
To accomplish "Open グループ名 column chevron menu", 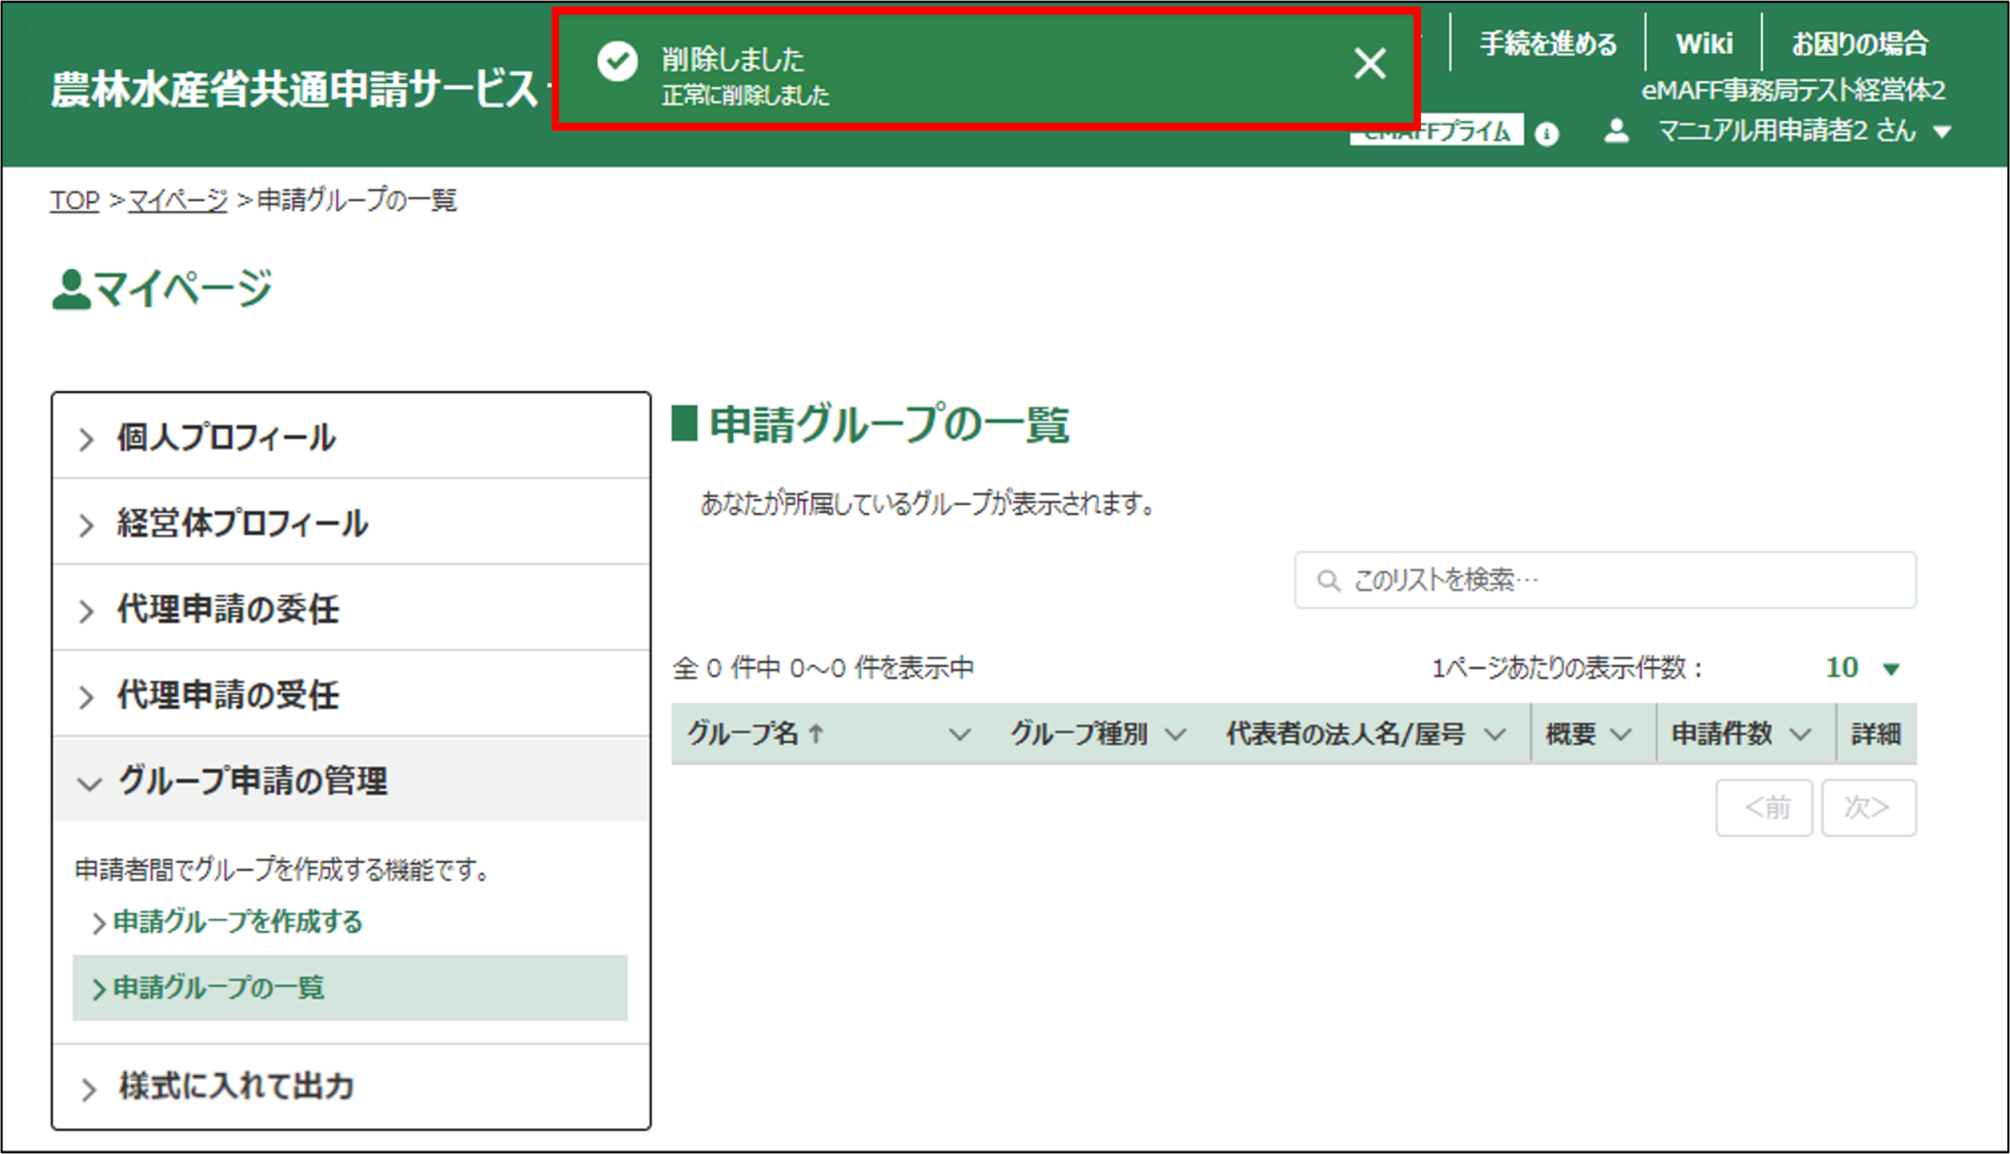I will pyautogui.click(x=959, y=734).
